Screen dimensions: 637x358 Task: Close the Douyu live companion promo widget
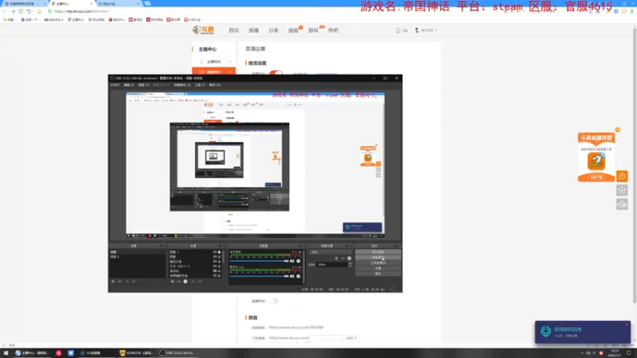[618, 130]
